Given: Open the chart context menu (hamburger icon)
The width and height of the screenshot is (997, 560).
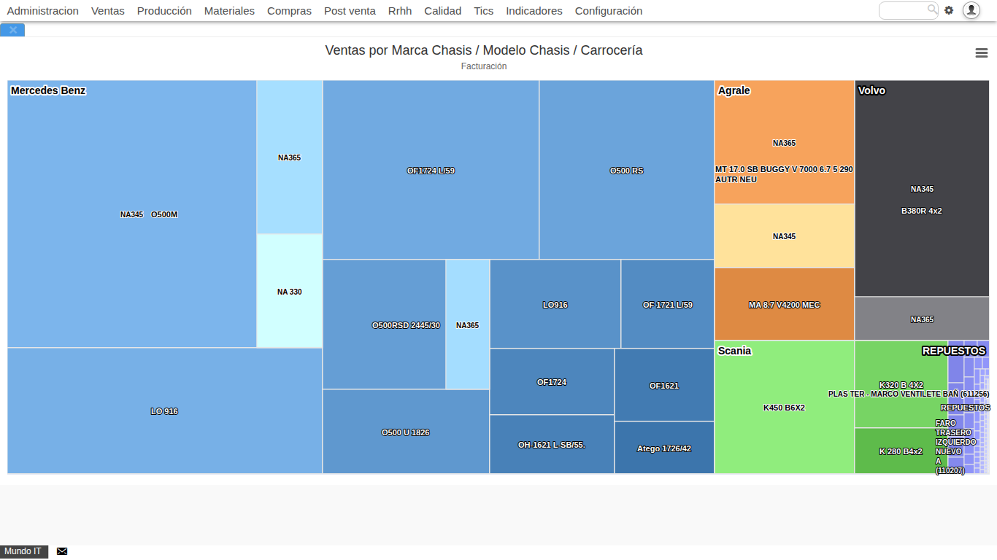Looking at the screenshot, I should [981, 52].
